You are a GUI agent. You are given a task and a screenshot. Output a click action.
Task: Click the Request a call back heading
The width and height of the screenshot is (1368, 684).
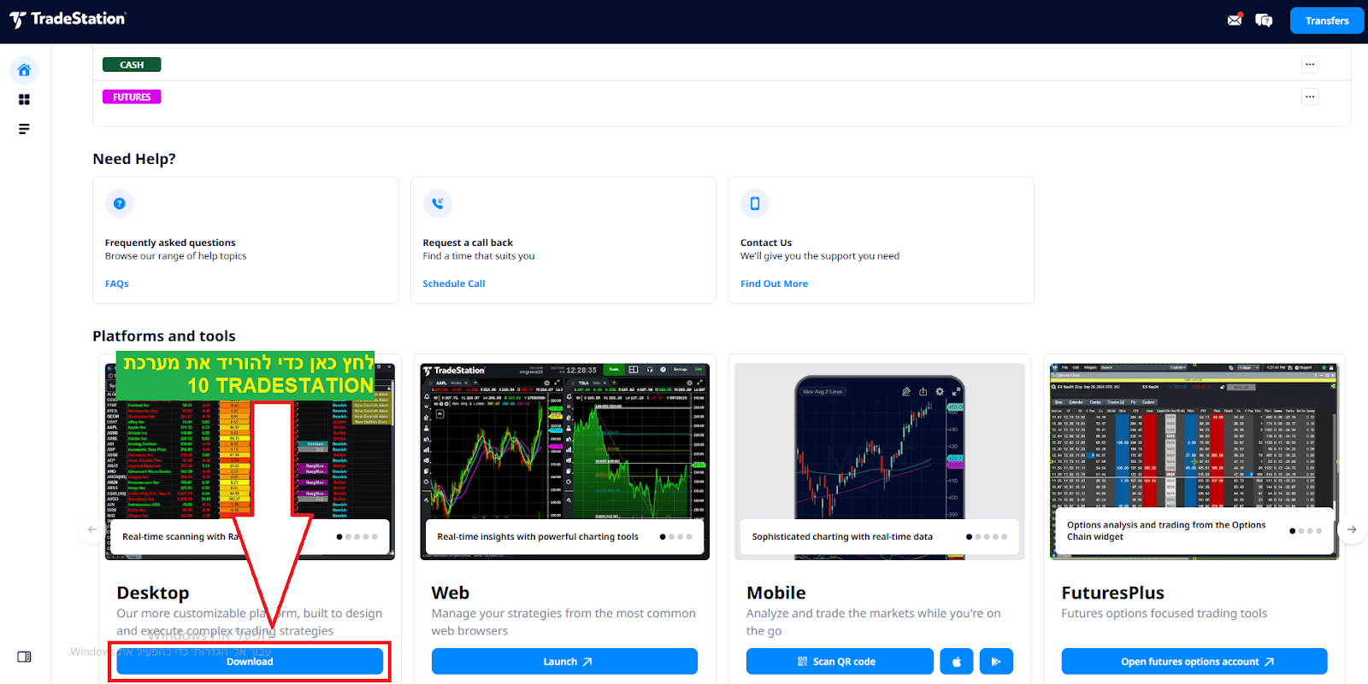point(468,243)
